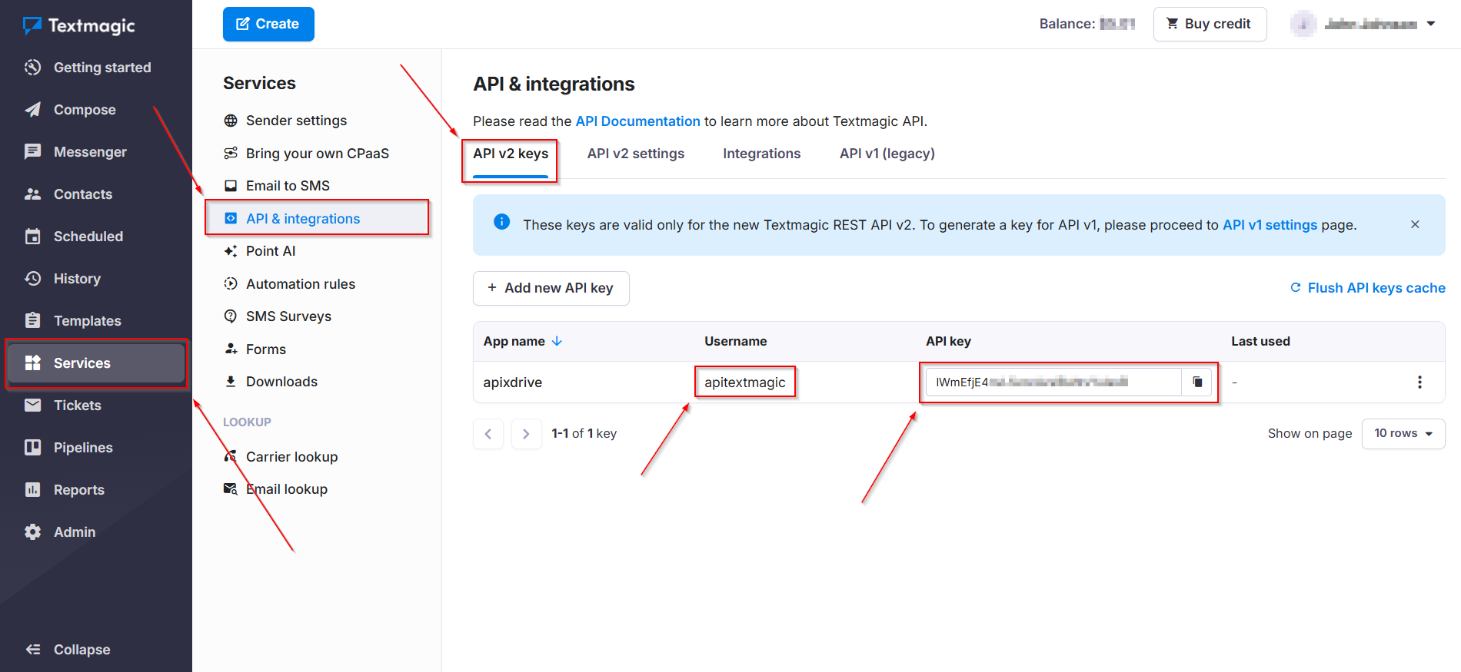The height and width of the screenshot is (672, 1461).
Task: Go to Messenger
Action: click(x=96, y=152)
